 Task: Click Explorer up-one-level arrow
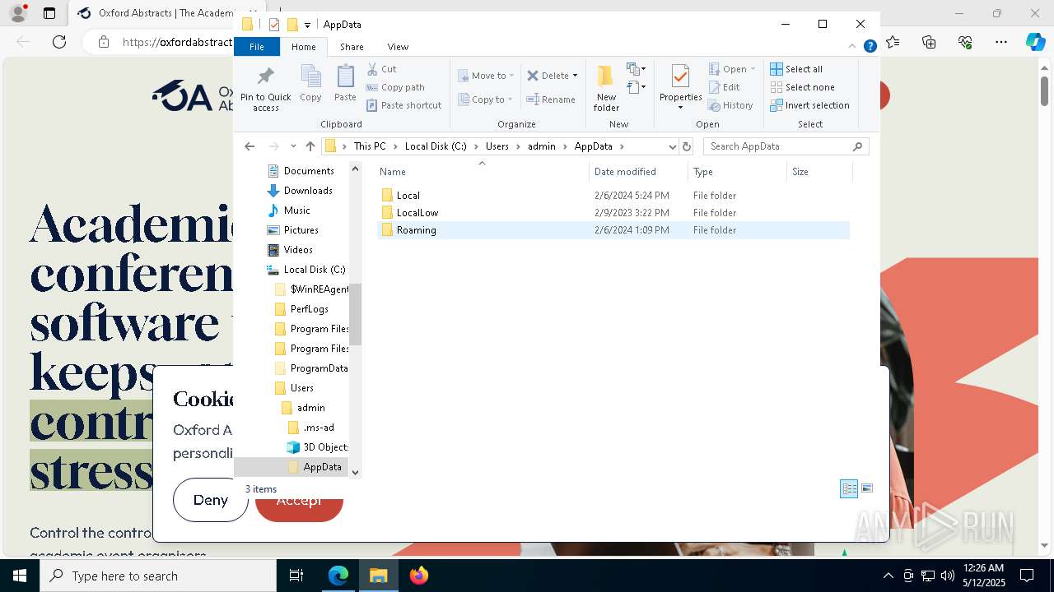(310, 146)
